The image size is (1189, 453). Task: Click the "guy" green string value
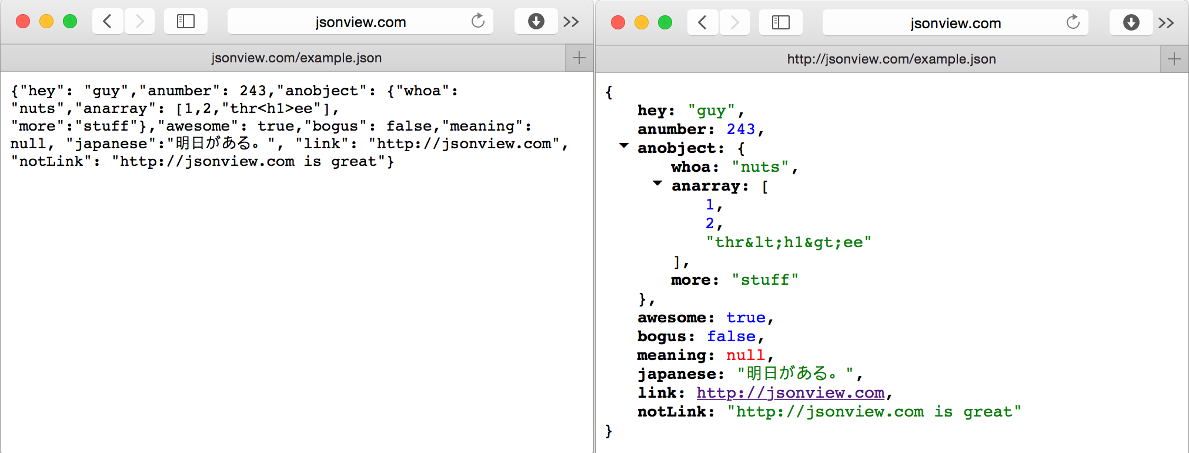click(x=712, y=111)
